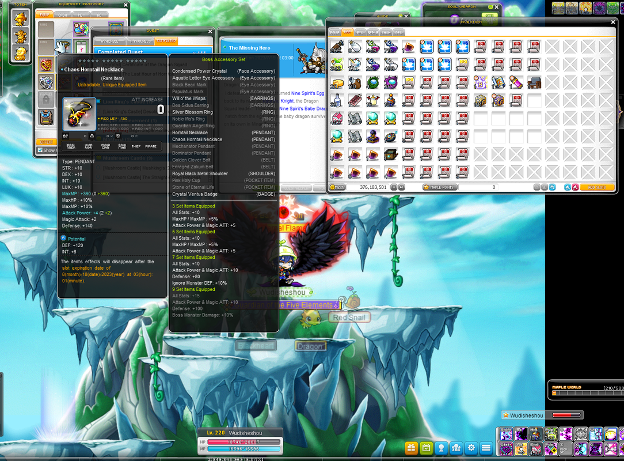This screenshot has width=624, height=461.
Task: Click the golden cube item in inventory
Action: click(480, 100)
